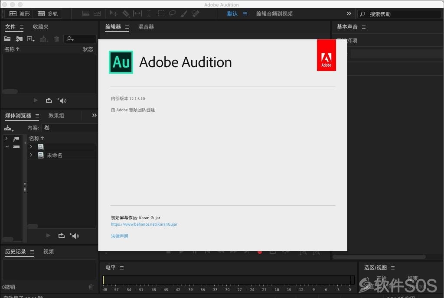Click the Essential Sound horizontal scrollbar
This screenshot has height=298, width=444.
(x=379, y=257)
